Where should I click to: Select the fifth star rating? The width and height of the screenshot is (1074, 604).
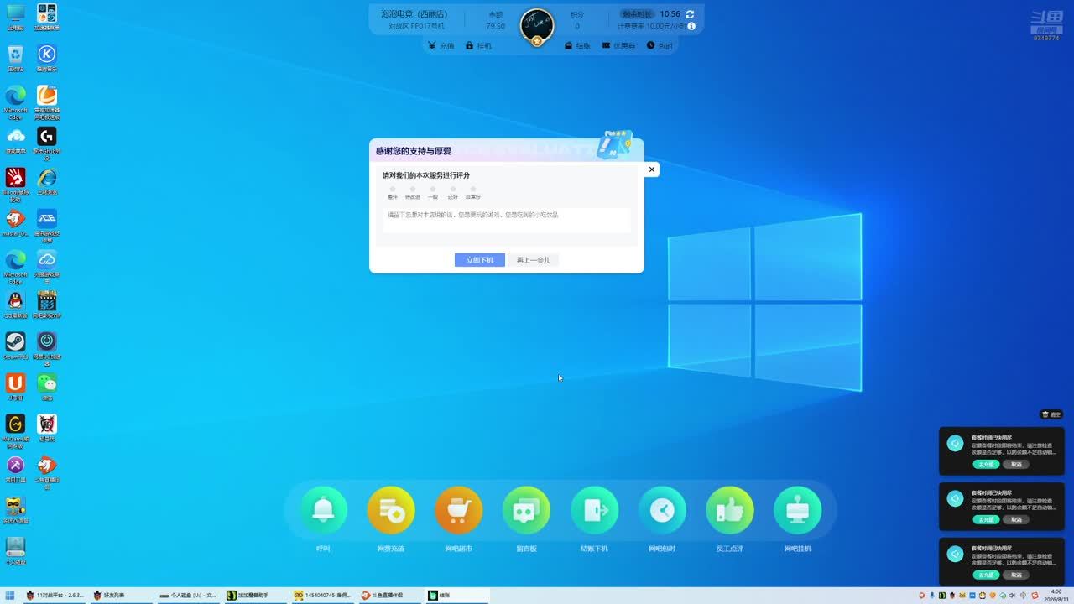tap(473, 190)
